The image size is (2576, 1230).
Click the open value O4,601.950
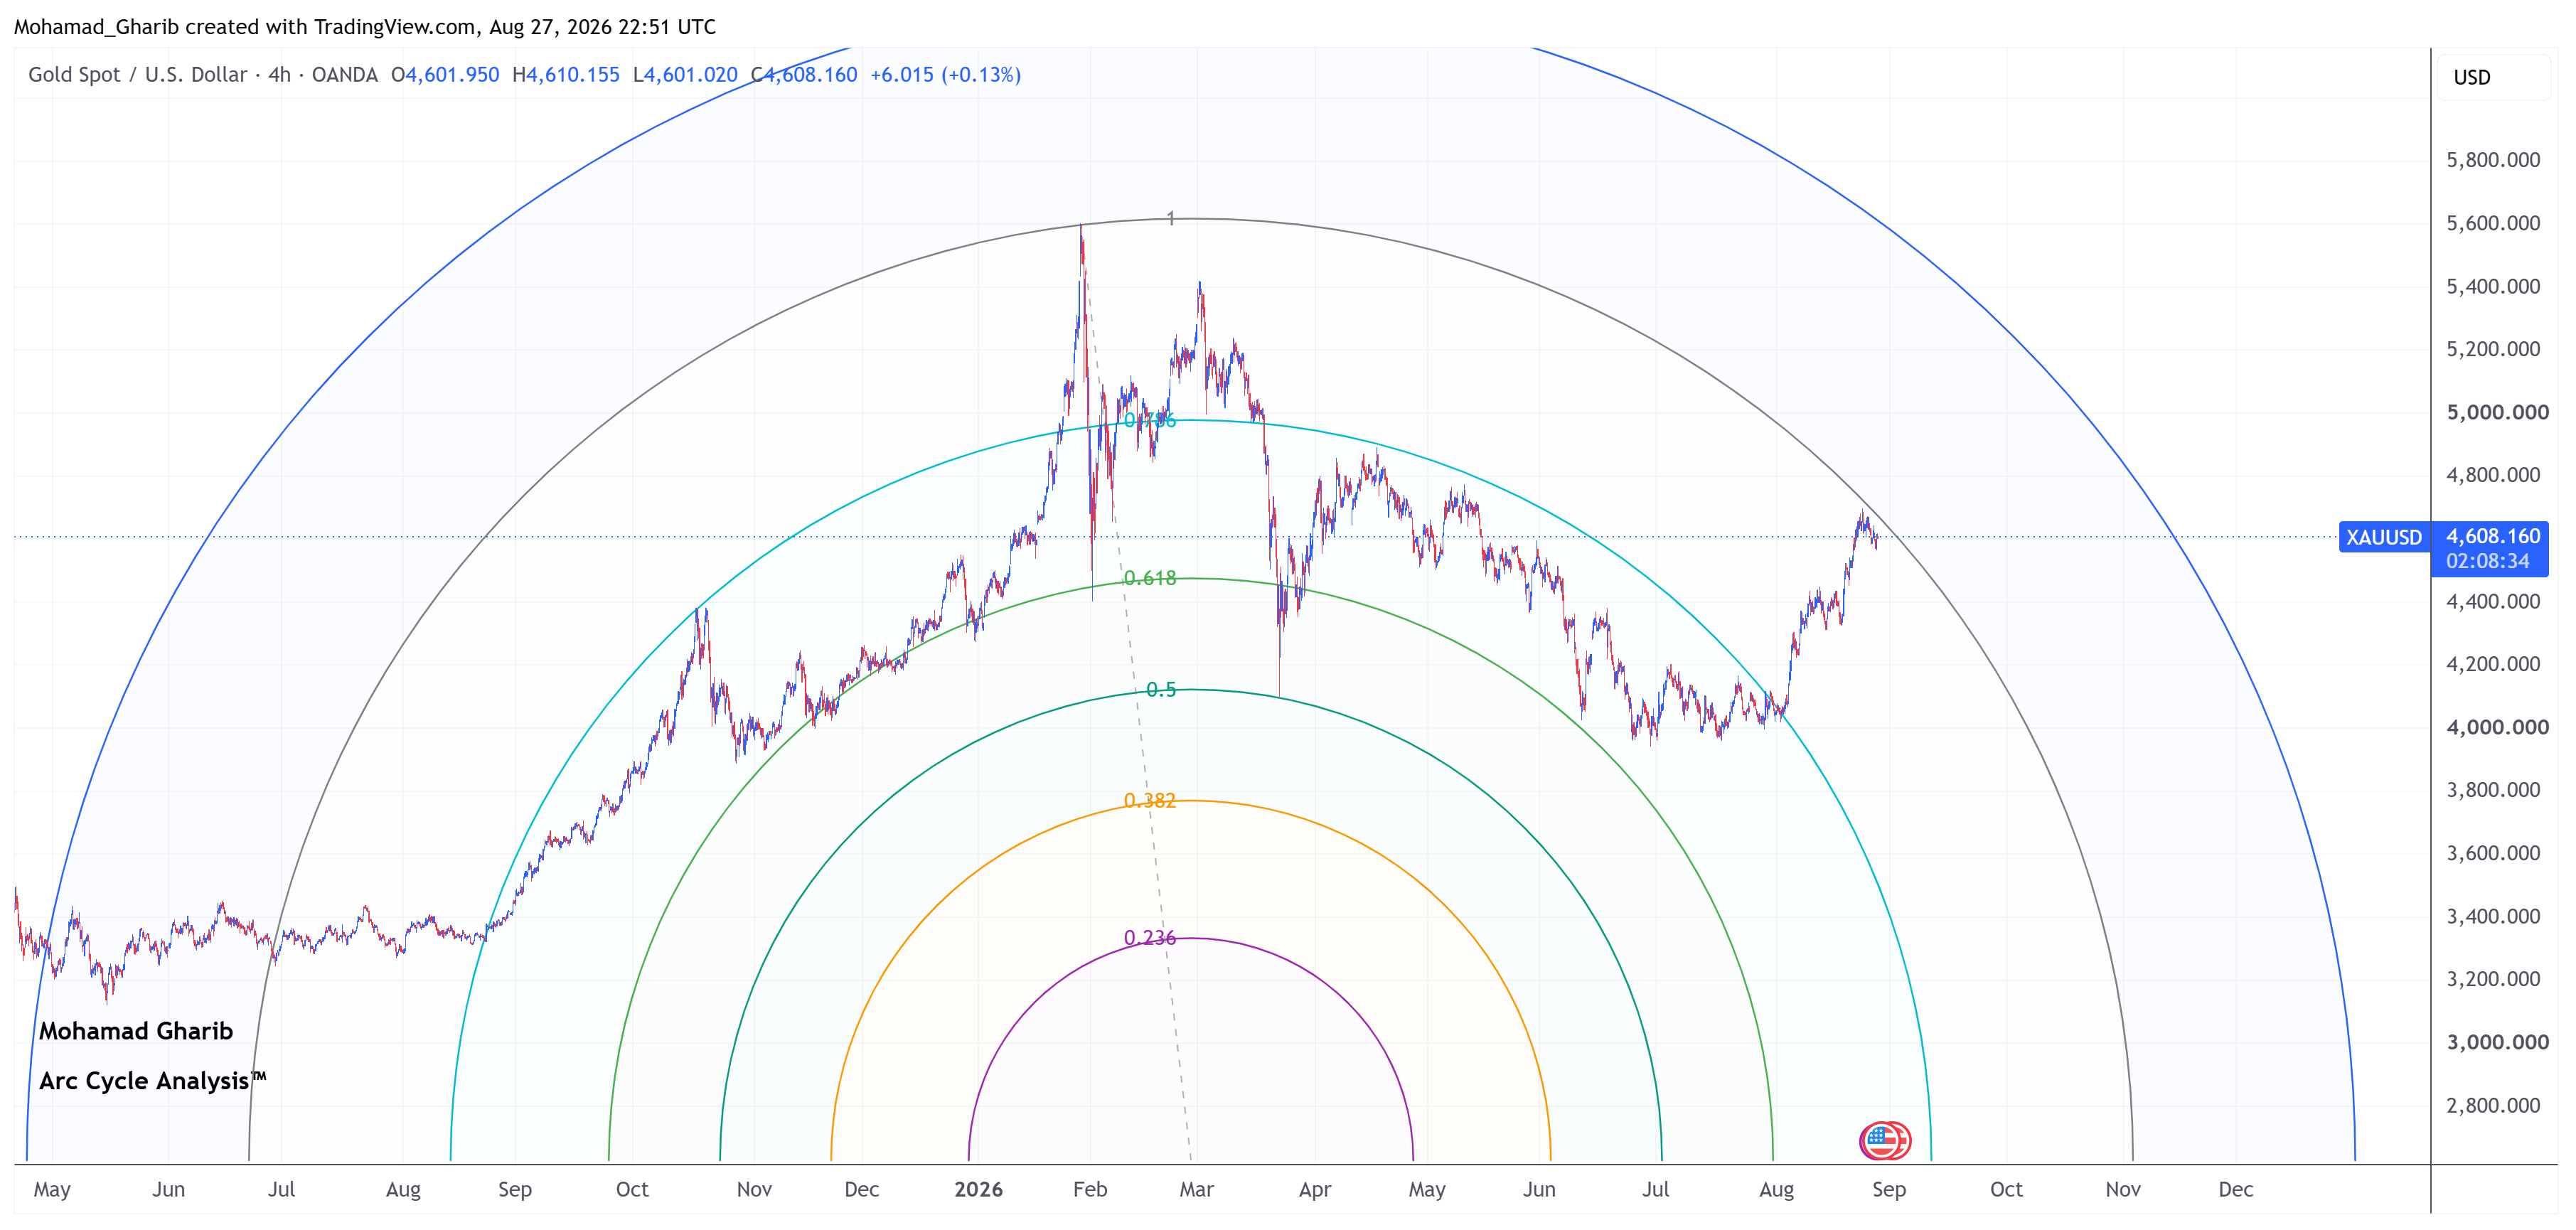coord(445,75)
